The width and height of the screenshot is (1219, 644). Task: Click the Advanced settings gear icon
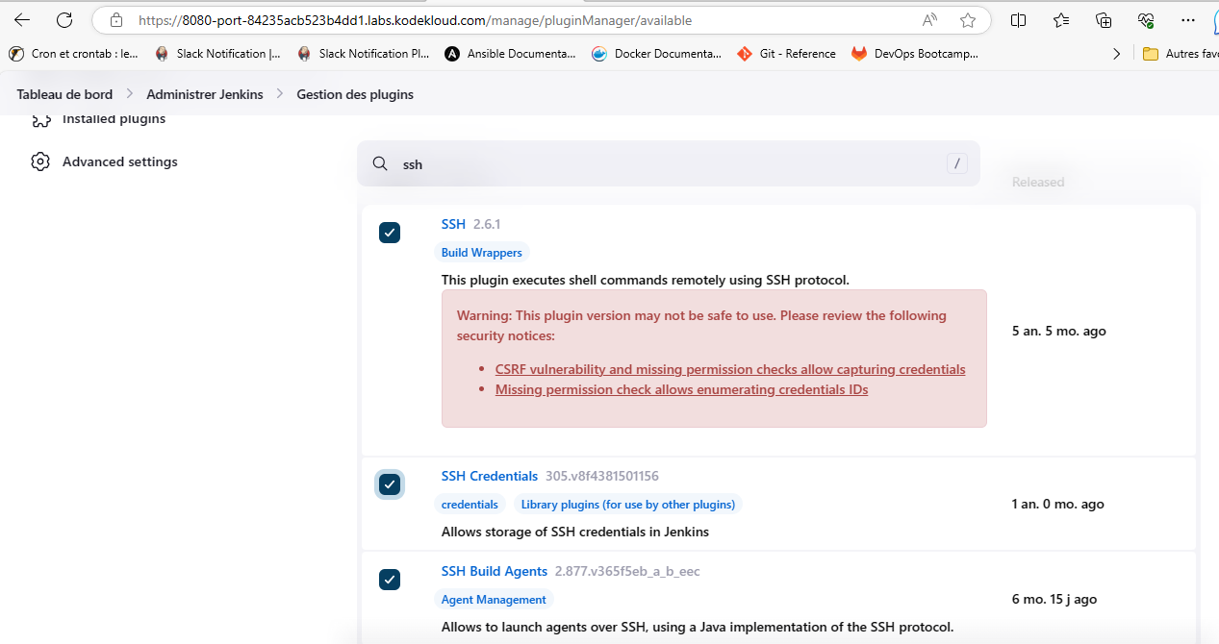pos(40,161)
